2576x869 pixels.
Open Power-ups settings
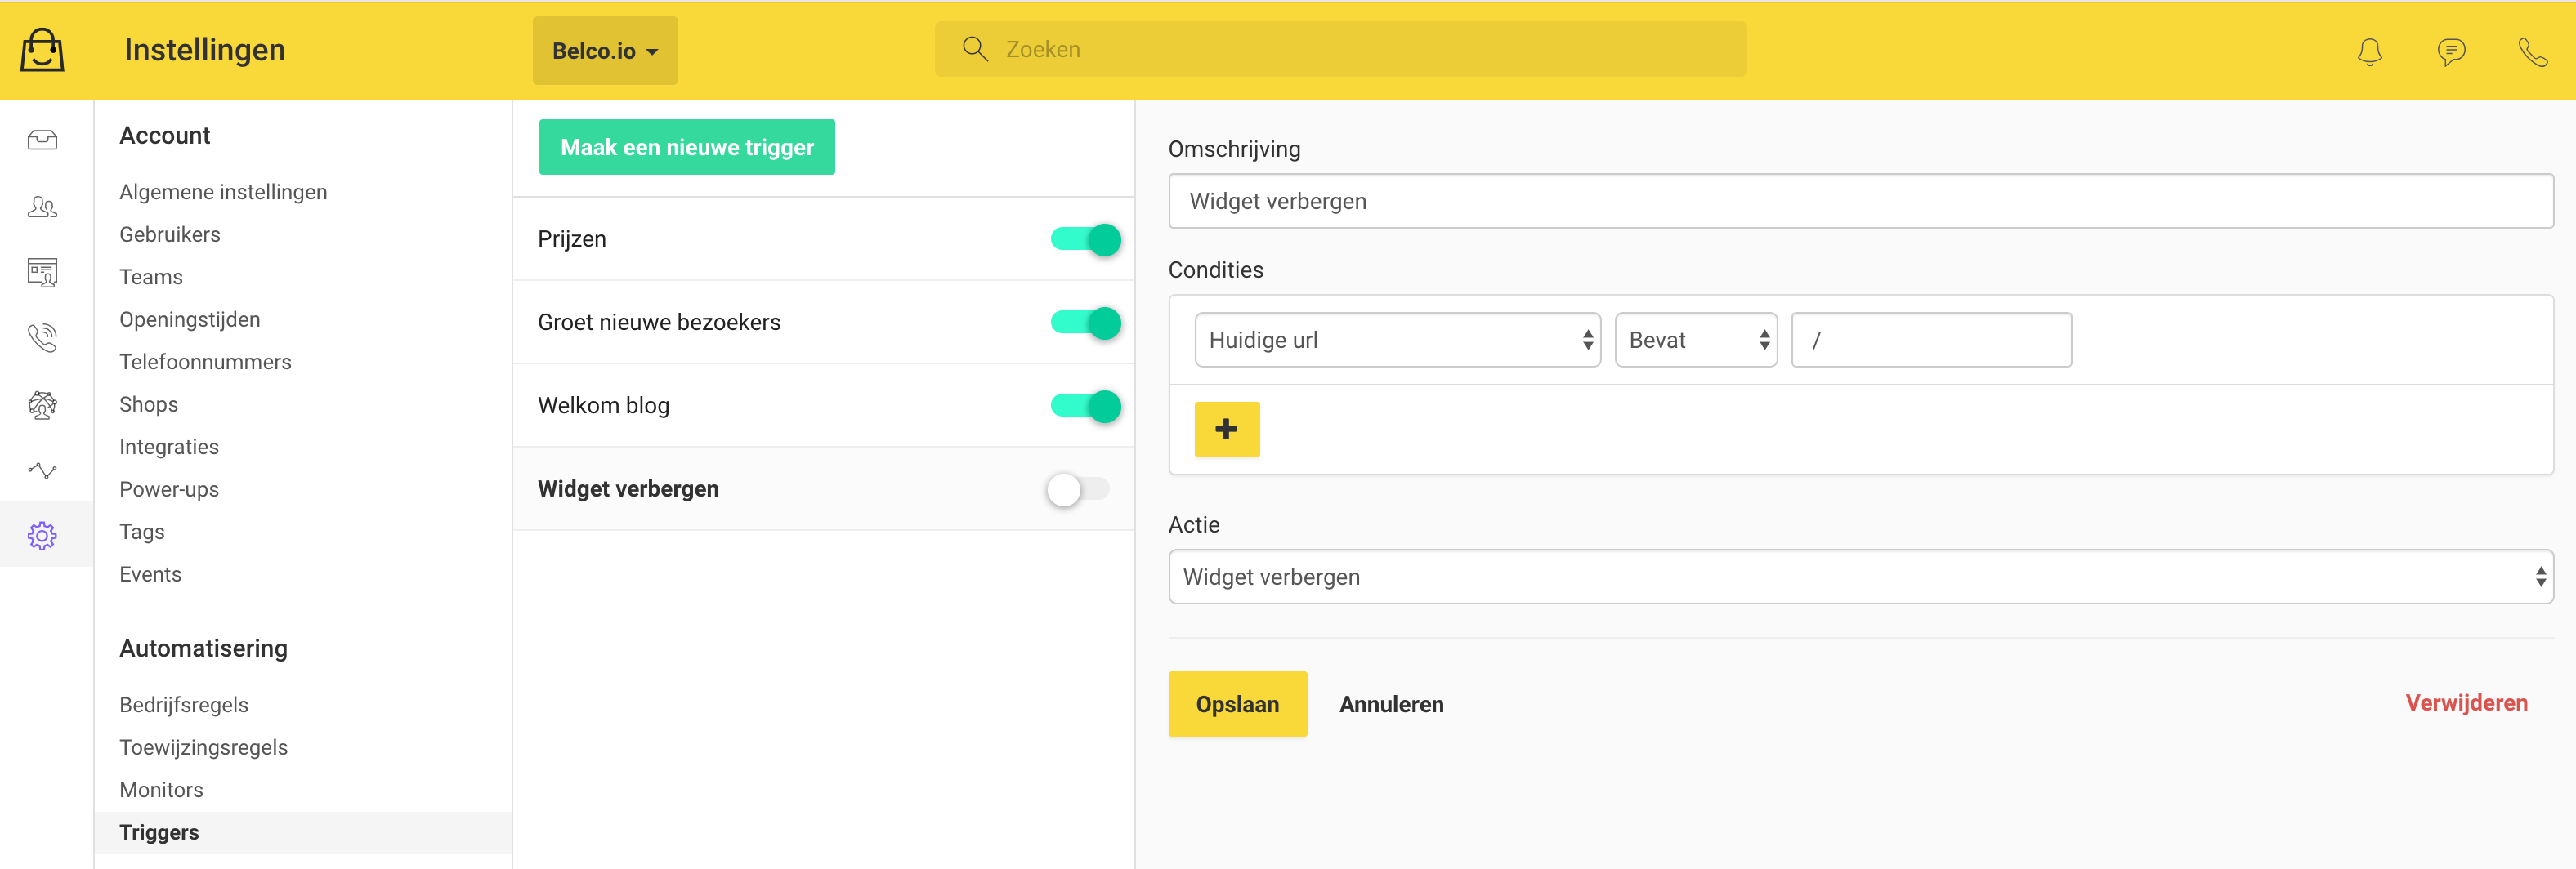169,489
